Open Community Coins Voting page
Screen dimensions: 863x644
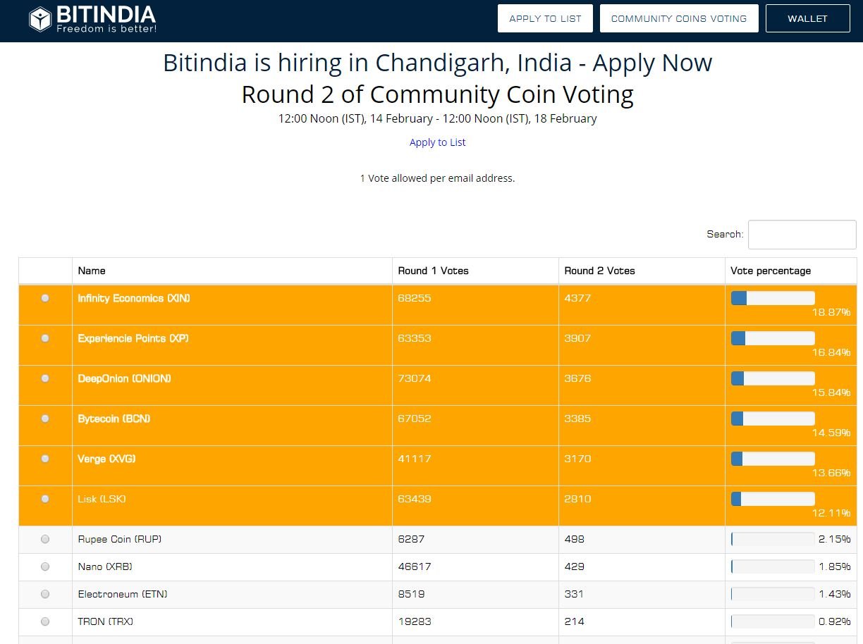click(678, 19)
